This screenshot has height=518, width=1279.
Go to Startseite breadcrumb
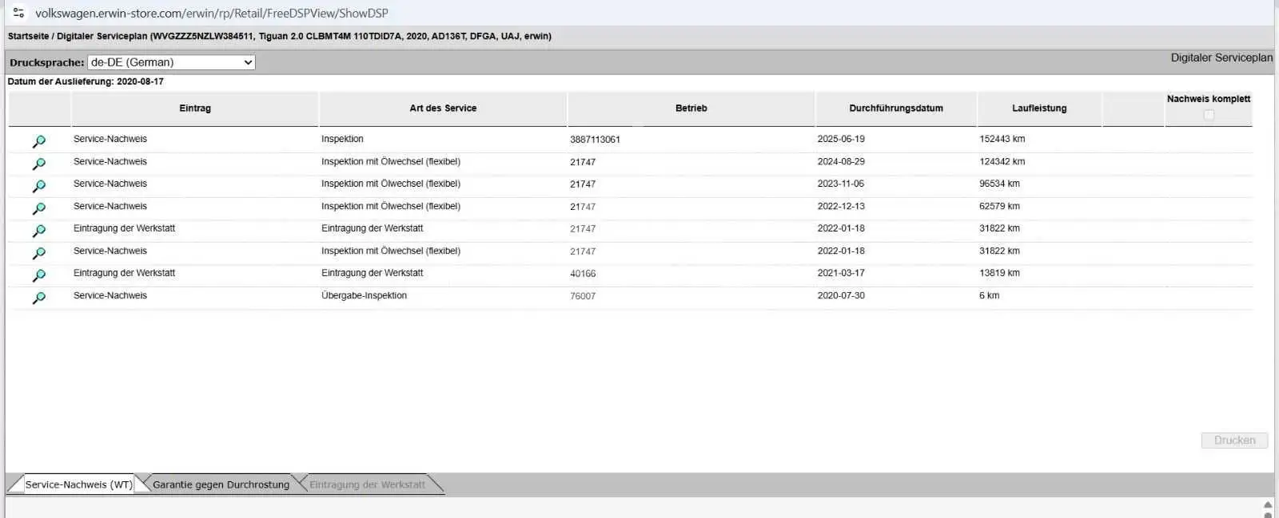pyautogui.click(x=28, y=36)
